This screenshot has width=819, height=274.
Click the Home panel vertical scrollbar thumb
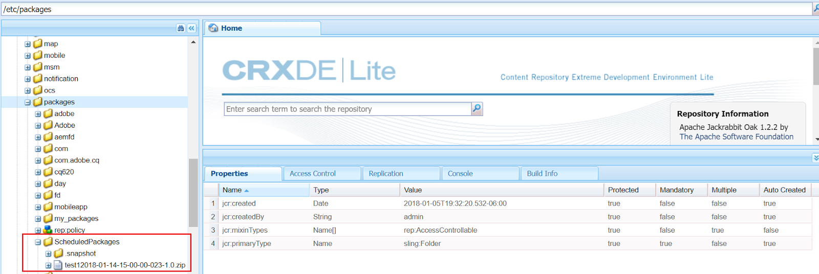[x=816, y=66]
